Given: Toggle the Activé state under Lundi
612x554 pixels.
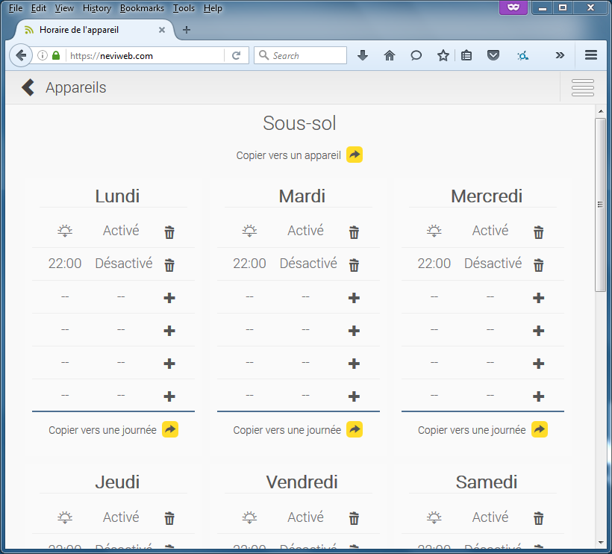Looking at the screenshot, I should pyautogui.click(x=121, y=231).
